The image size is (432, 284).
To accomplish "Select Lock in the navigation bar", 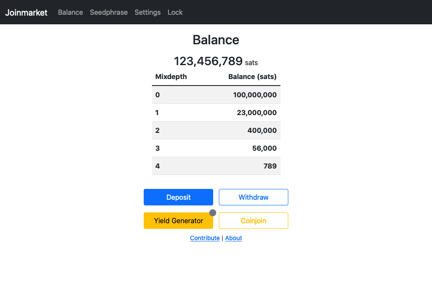I will [x=175, y=13].
